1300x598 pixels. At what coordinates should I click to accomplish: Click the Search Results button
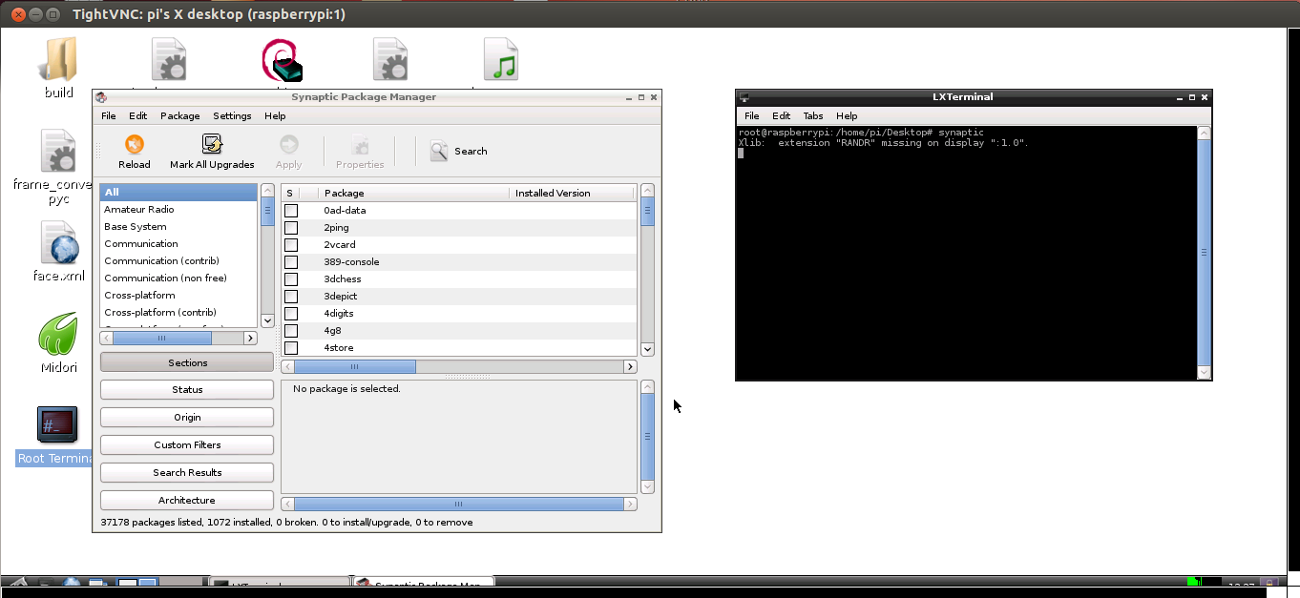point(187,472)
